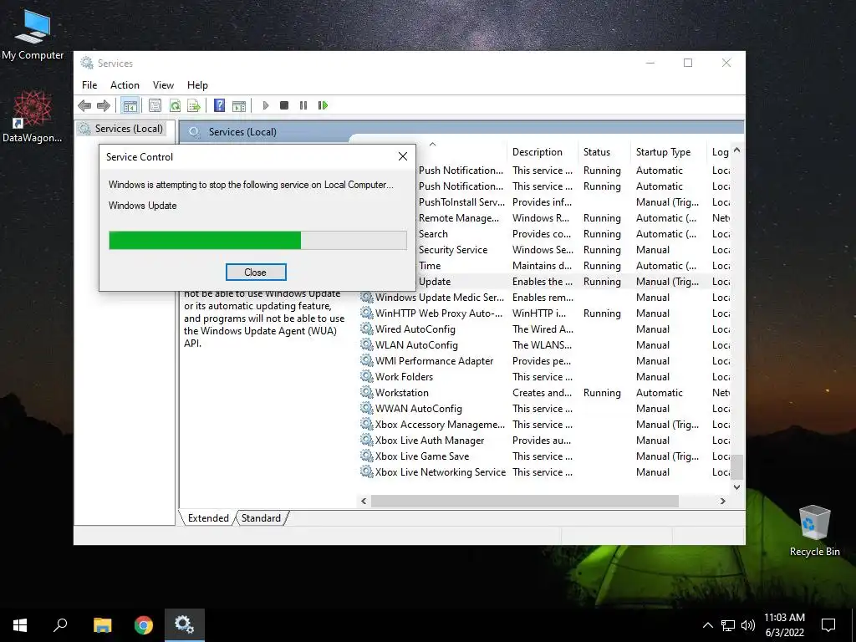Click the gear icon beside Workstation
The width and height of the screenshot is (856, 642).
coord(366,392)
